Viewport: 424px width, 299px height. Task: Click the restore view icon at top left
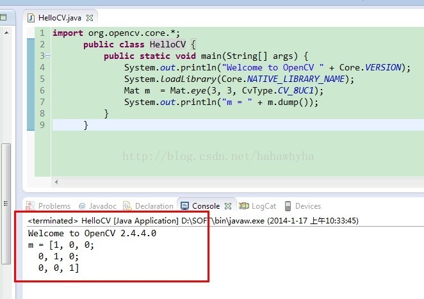pos(3,18)
